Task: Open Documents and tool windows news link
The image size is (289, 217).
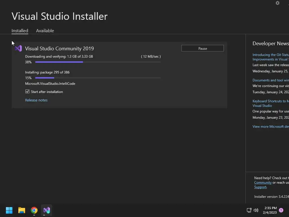Action: click(271, 80)
